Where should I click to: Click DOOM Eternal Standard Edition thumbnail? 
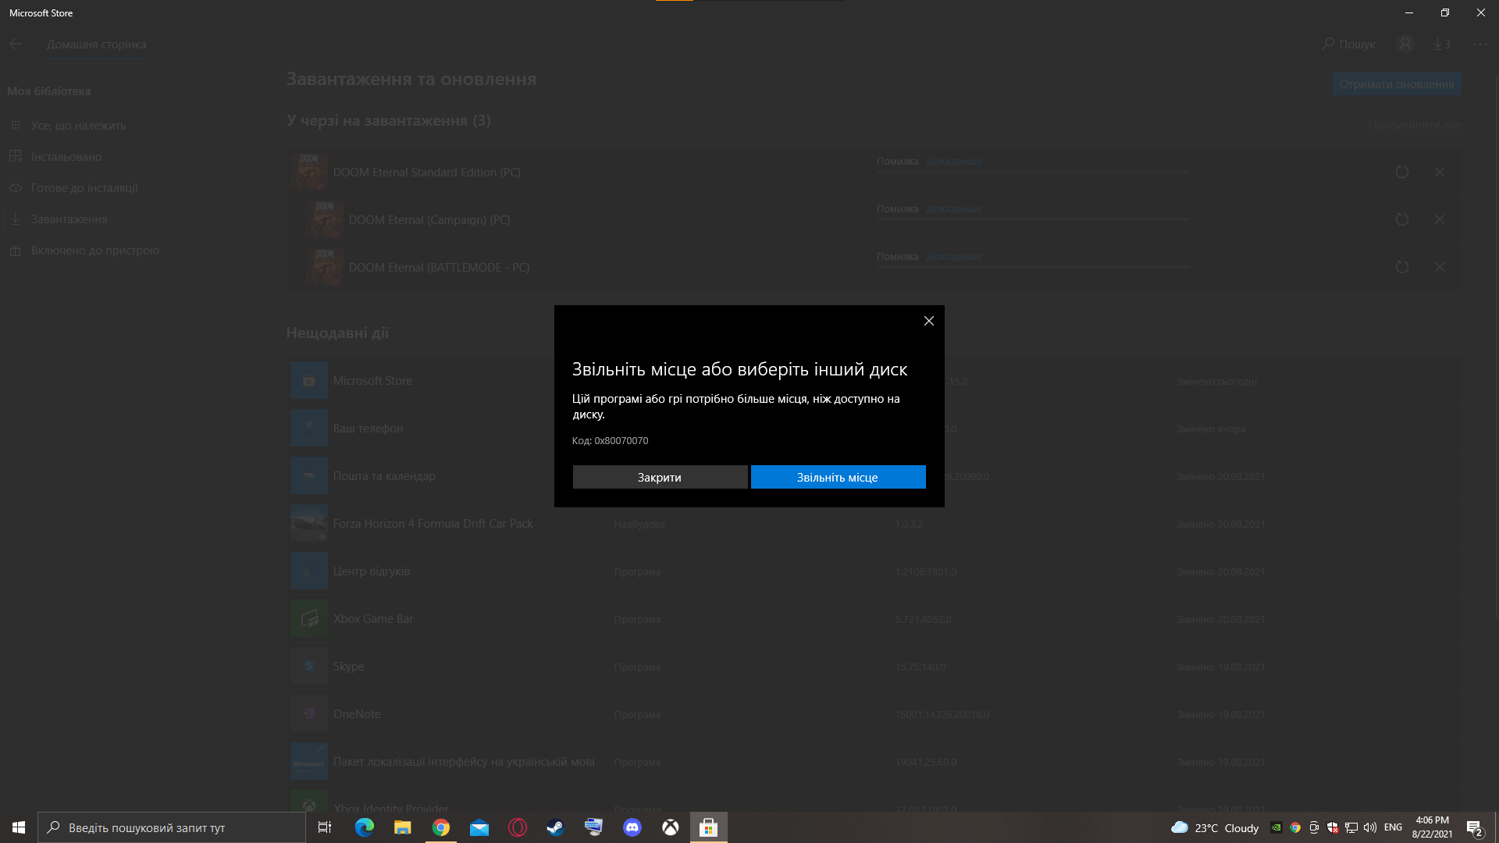tap(309, 172)
